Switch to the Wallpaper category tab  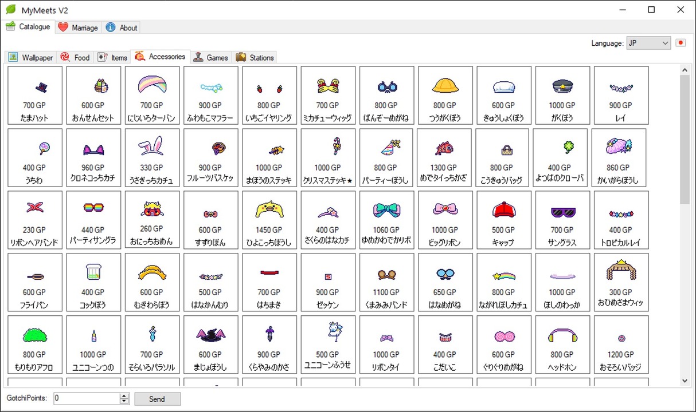click(x=30, y=57)
